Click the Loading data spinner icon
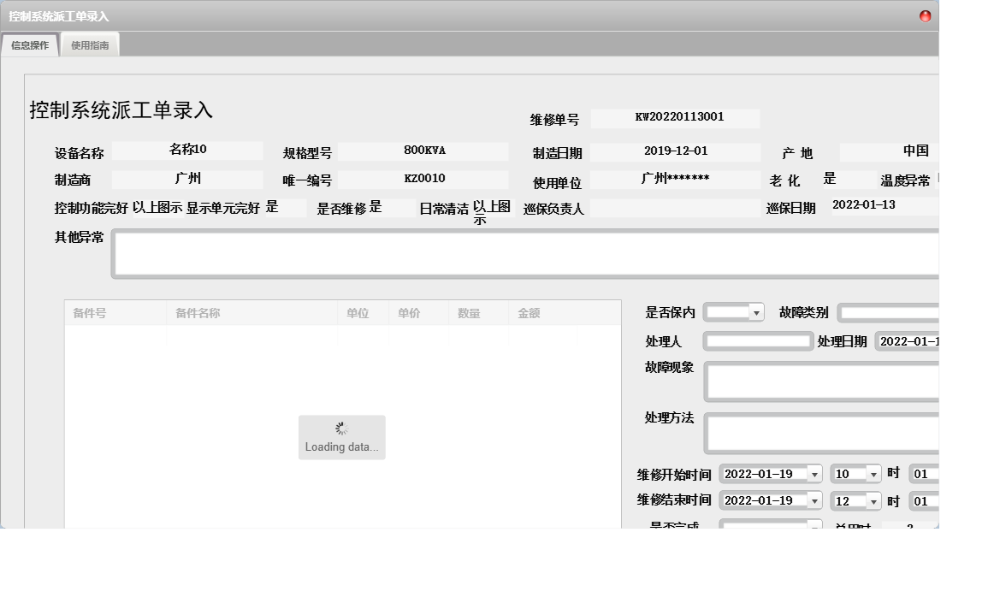Viewport: 988px width, 609px height. tap(341, 429)
